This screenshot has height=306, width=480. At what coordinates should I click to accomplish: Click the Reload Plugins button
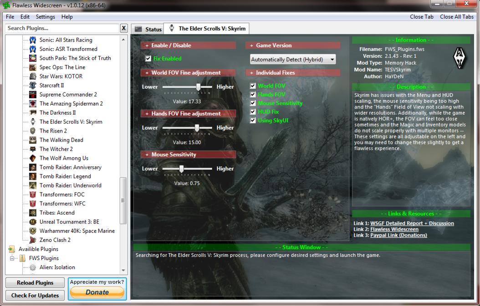(35, 283)
